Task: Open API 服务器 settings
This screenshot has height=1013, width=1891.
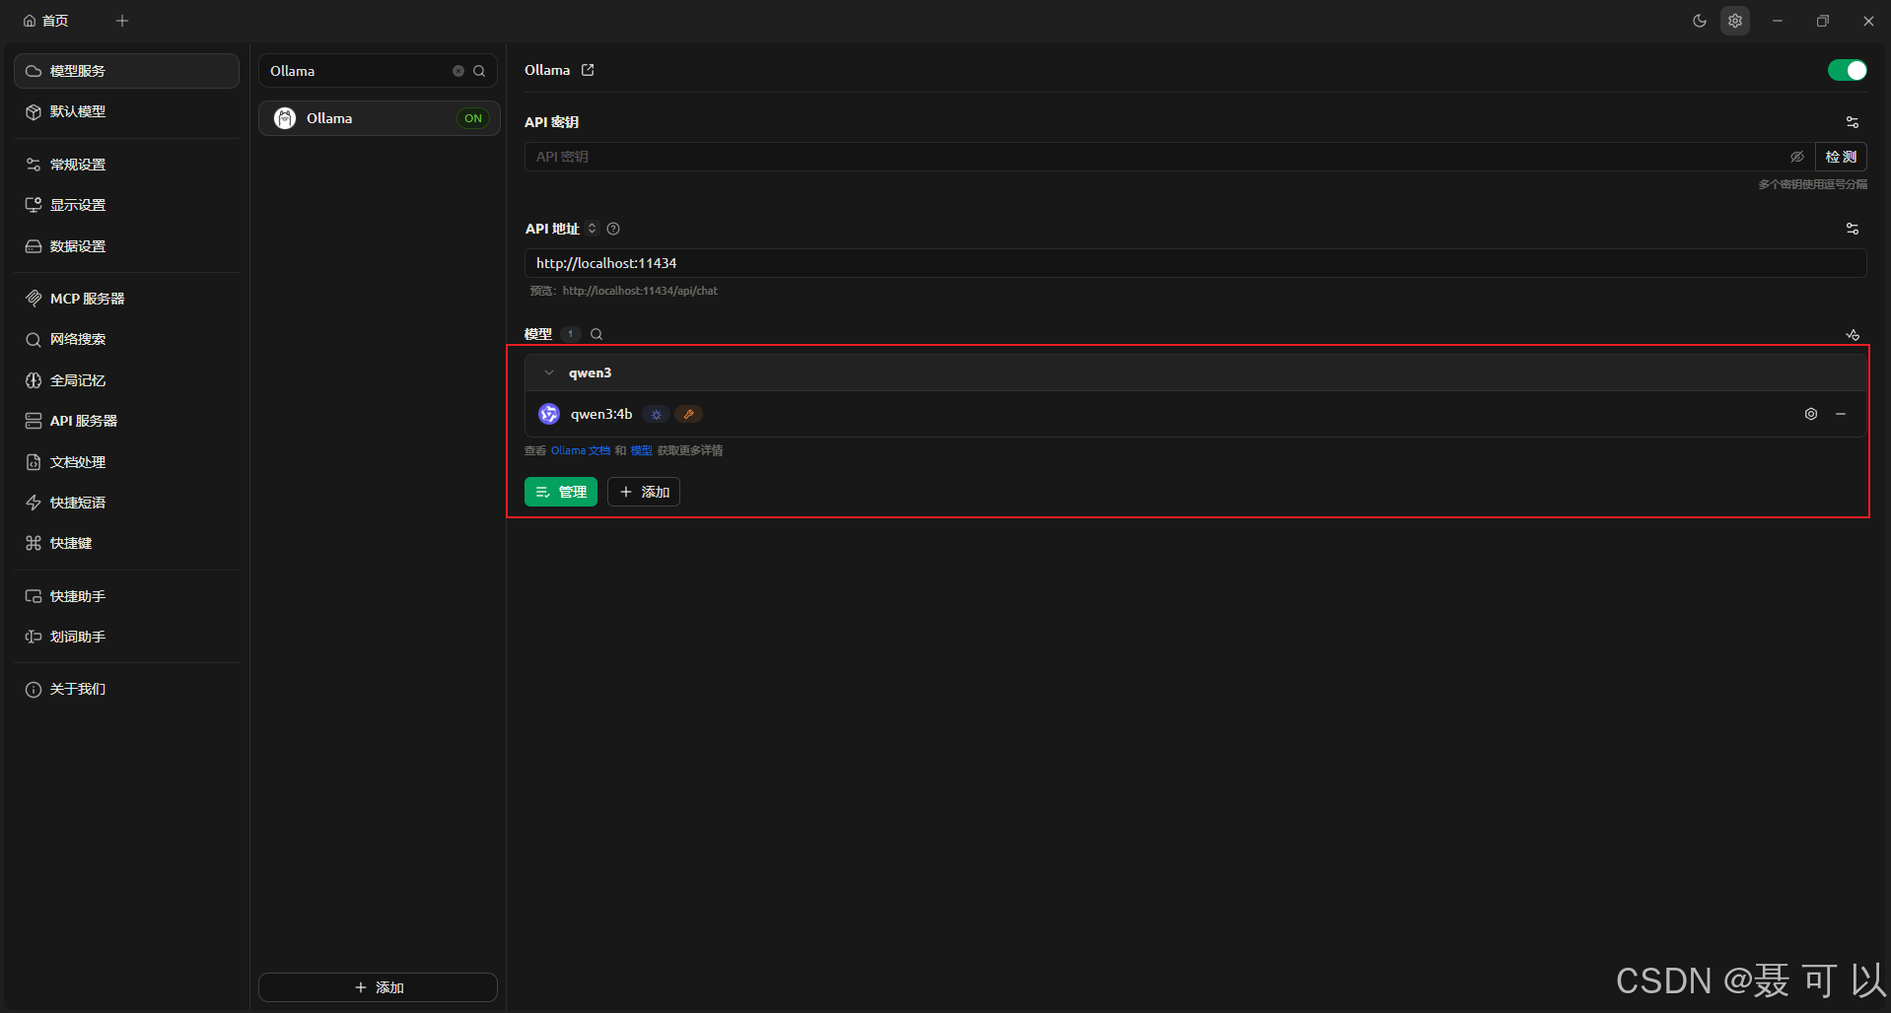Action: point(126,421)
